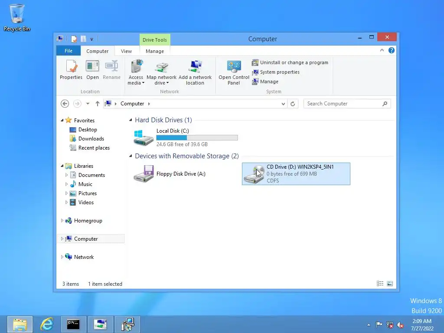Click Add a network location icon

pos(195,72)
